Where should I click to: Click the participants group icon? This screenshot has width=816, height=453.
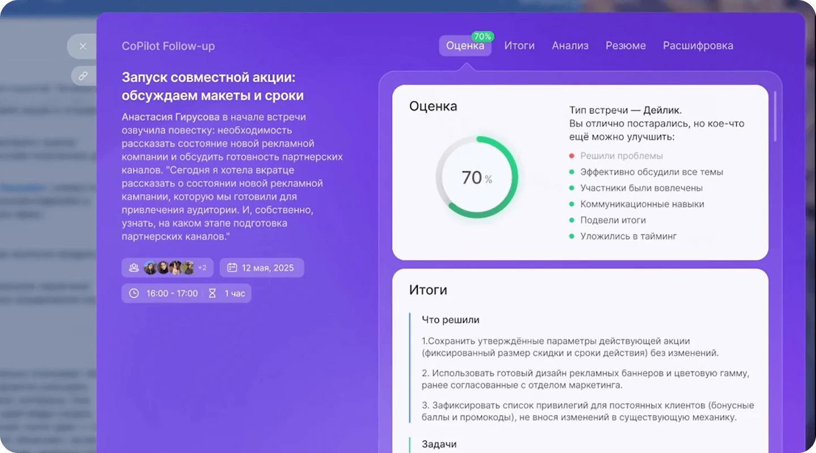pos(134,268)
